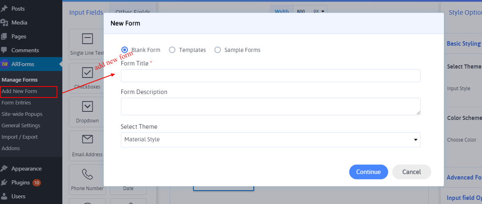
Task: Click the Cancel button
Action: click(x=412, y=172)
